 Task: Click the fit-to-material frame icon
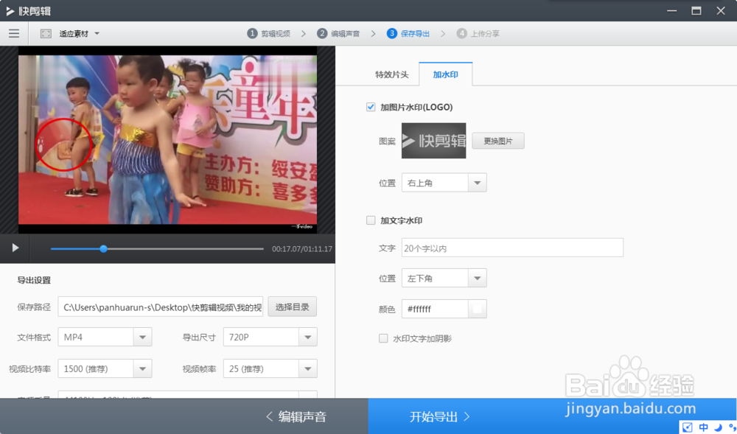click(46, 34)
